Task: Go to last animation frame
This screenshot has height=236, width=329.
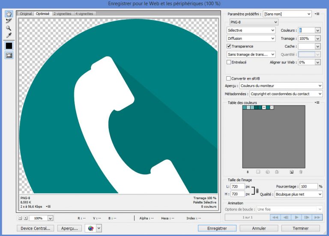Action: [317, 217]
